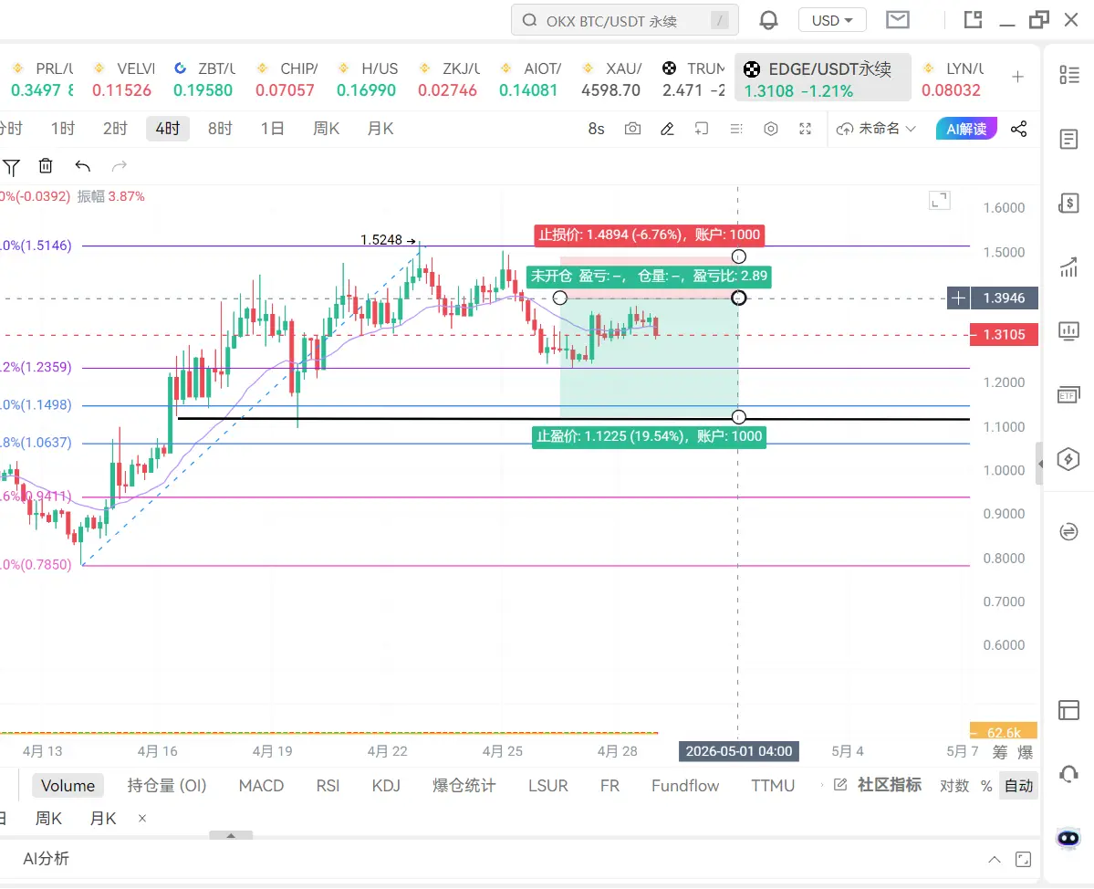Select the 周K timeframe in top row
The width and height of the screenshot is (1094, 889).
(326, 129)
